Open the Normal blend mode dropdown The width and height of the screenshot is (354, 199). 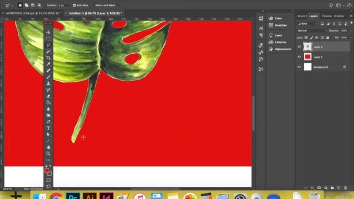coord(312,30)
